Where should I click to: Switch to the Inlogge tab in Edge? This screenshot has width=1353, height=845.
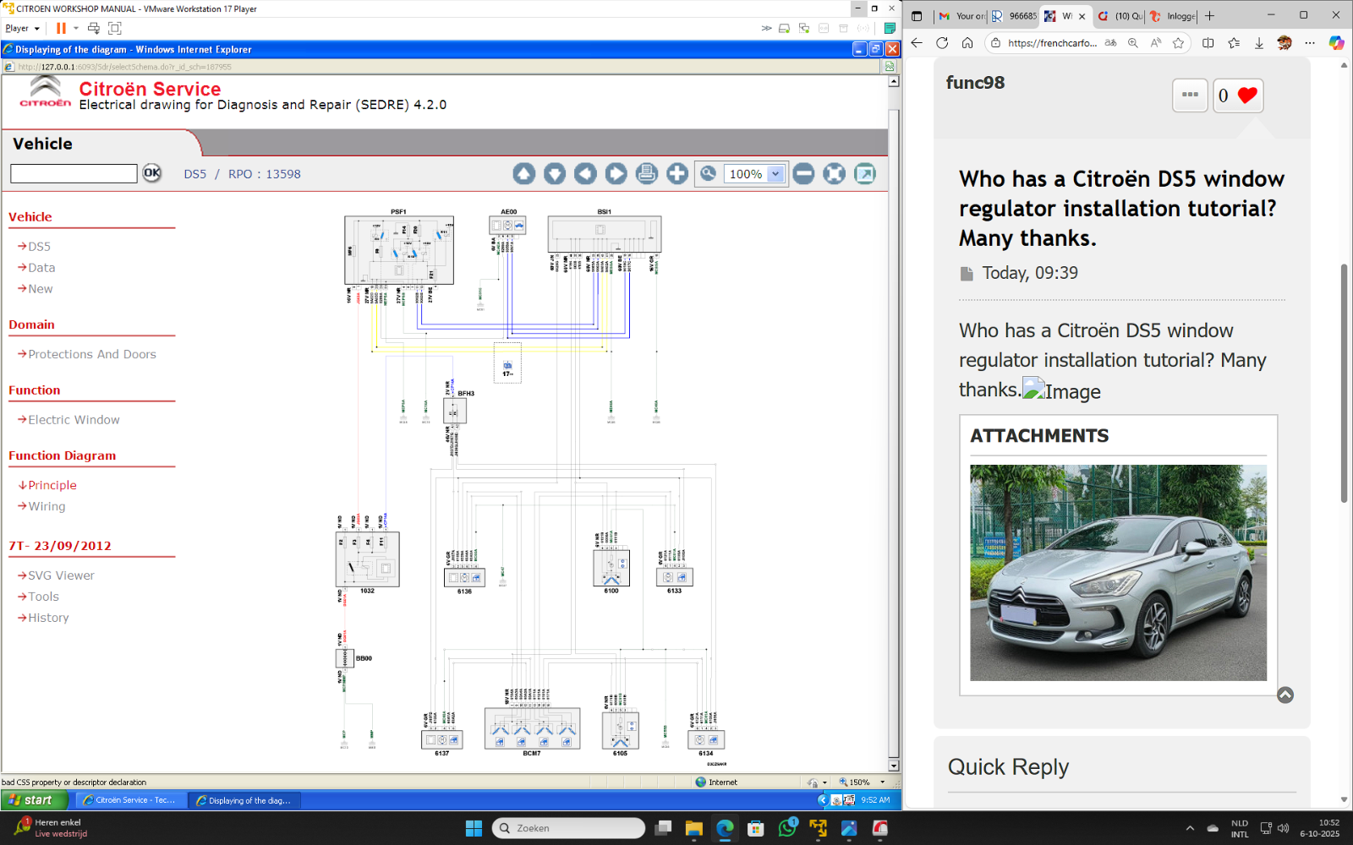pyautogui.click(x=1172, y=16)
